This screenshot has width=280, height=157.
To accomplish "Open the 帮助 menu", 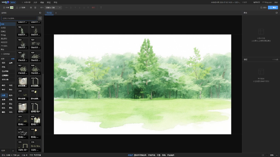I will point(56,2).
